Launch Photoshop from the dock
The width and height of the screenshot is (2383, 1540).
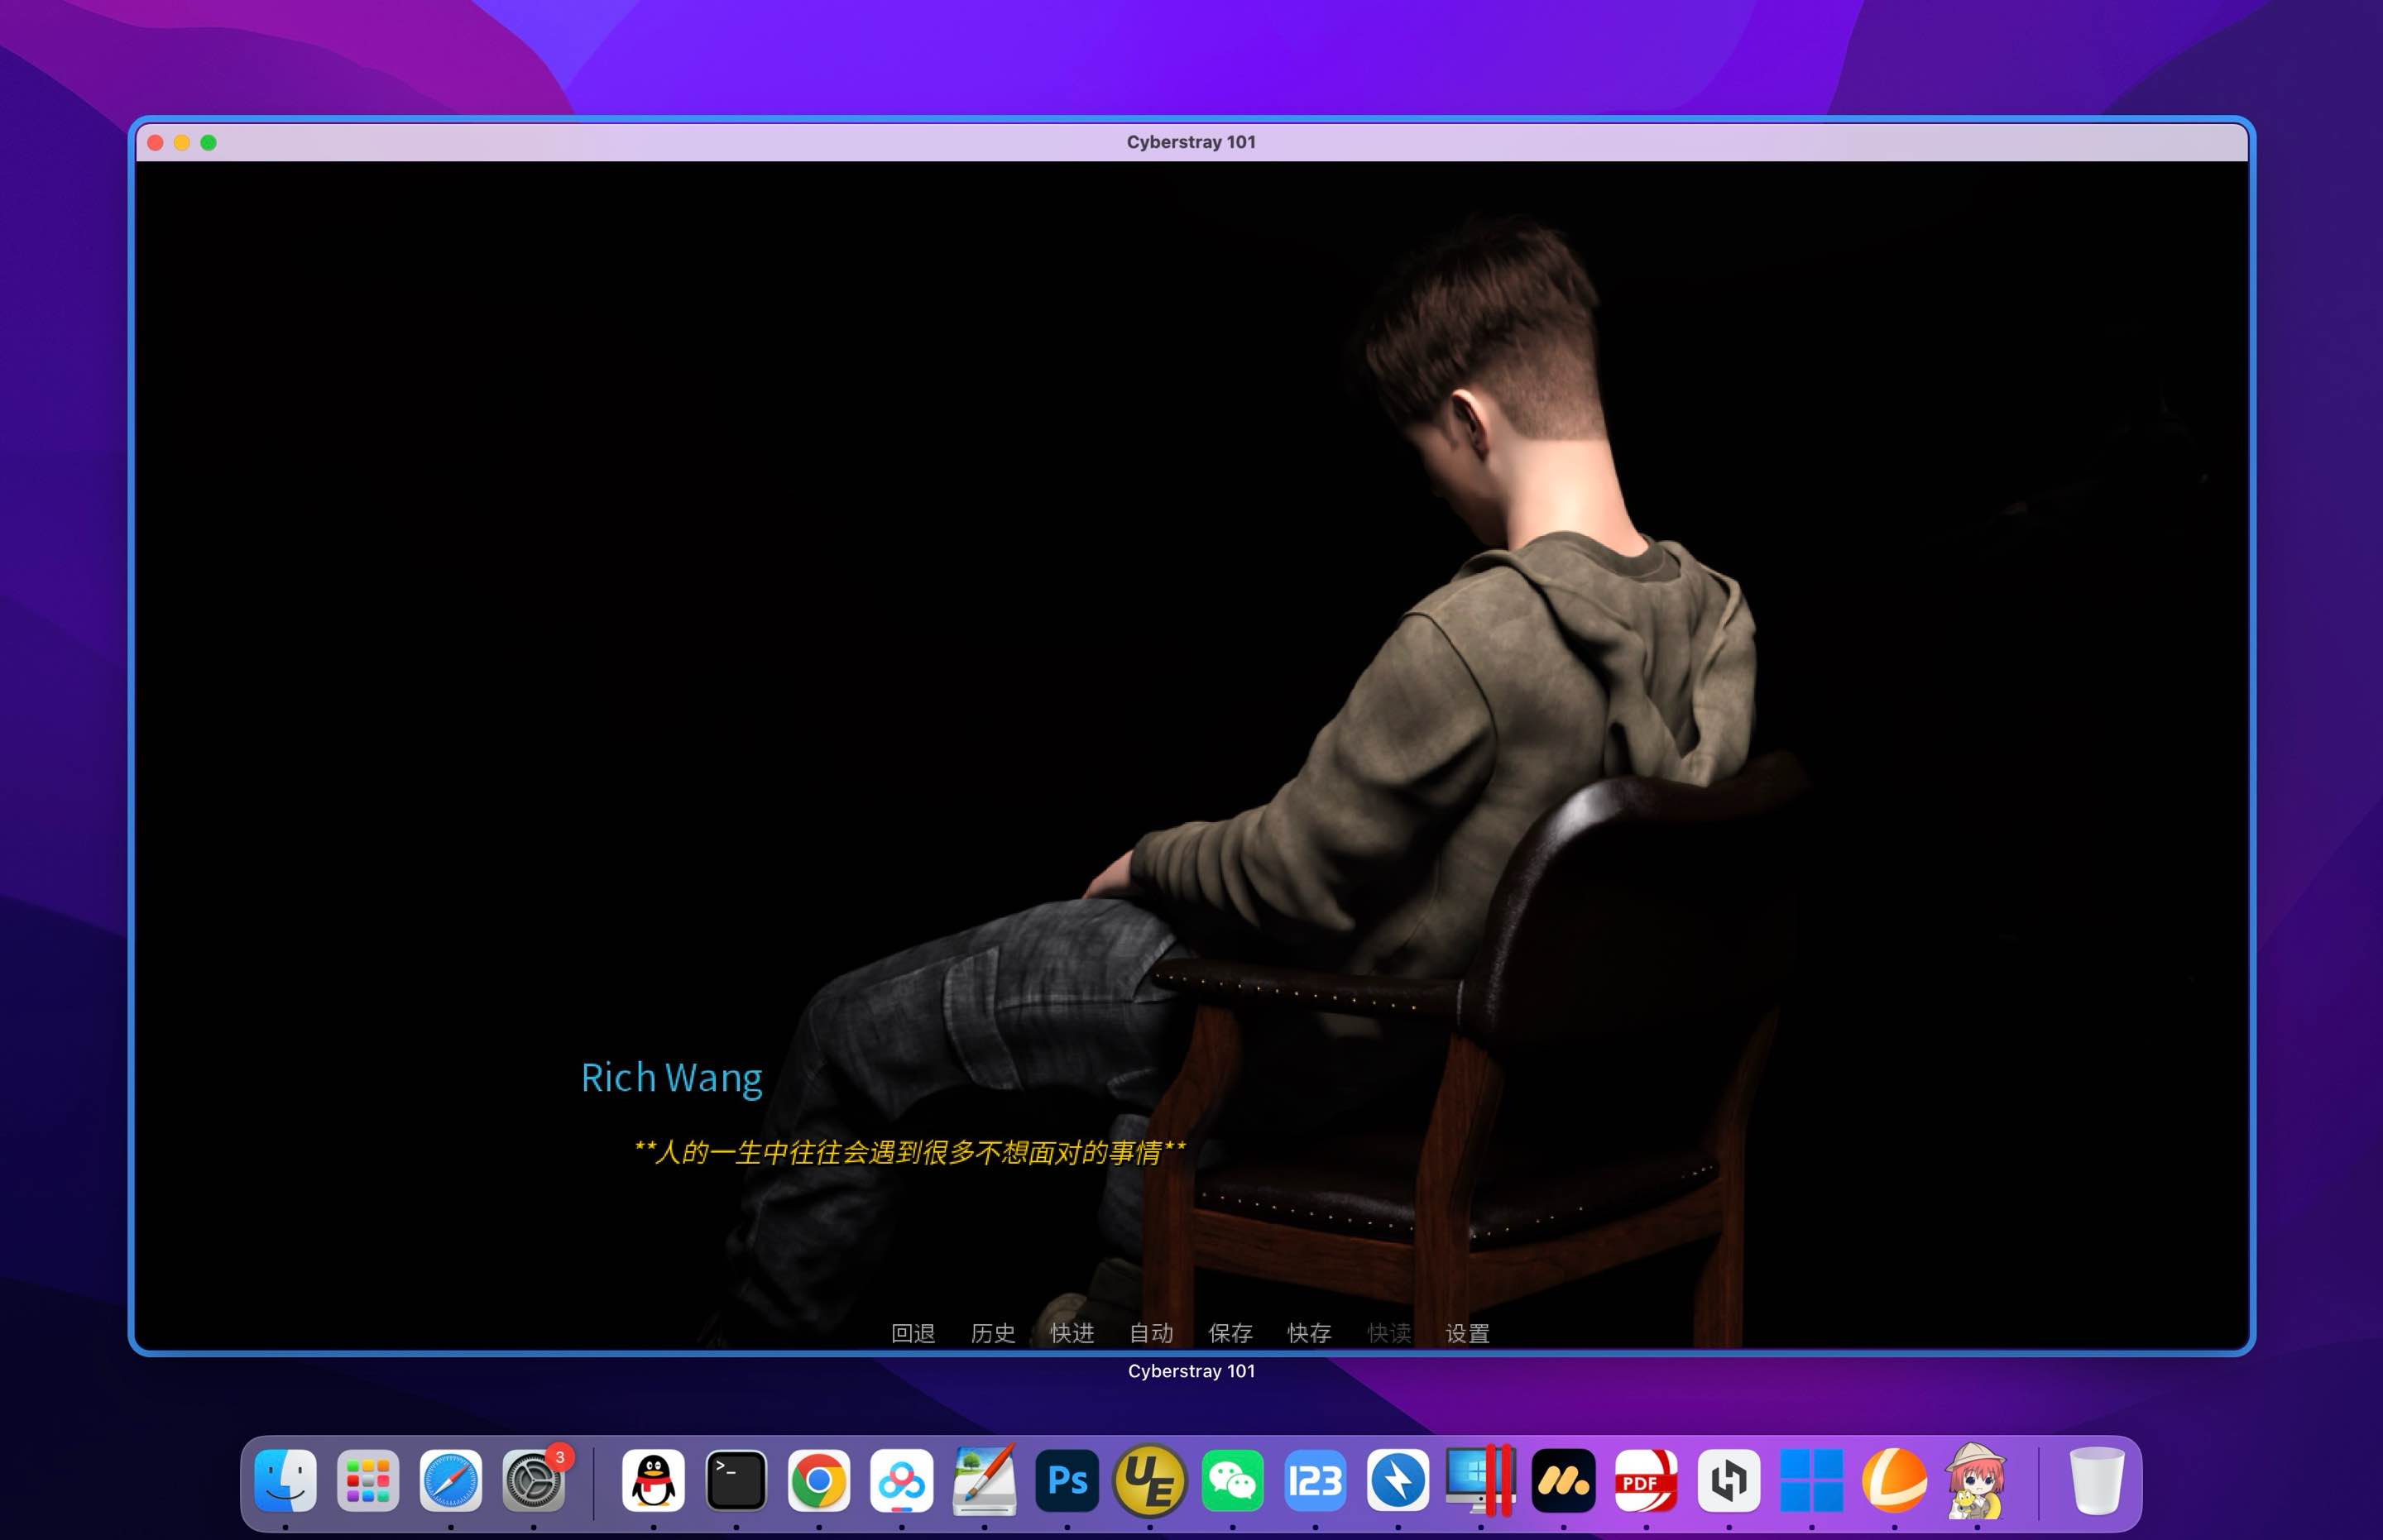pos(1067,1480)
